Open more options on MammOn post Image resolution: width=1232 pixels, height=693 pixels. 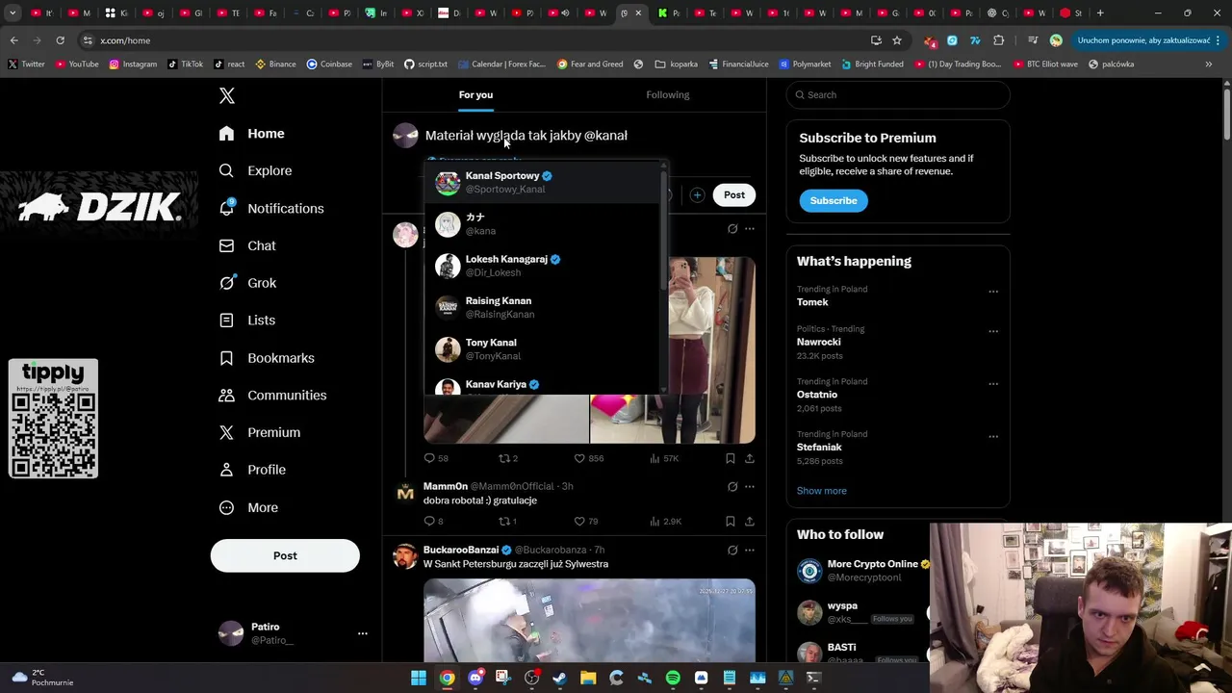750,486
